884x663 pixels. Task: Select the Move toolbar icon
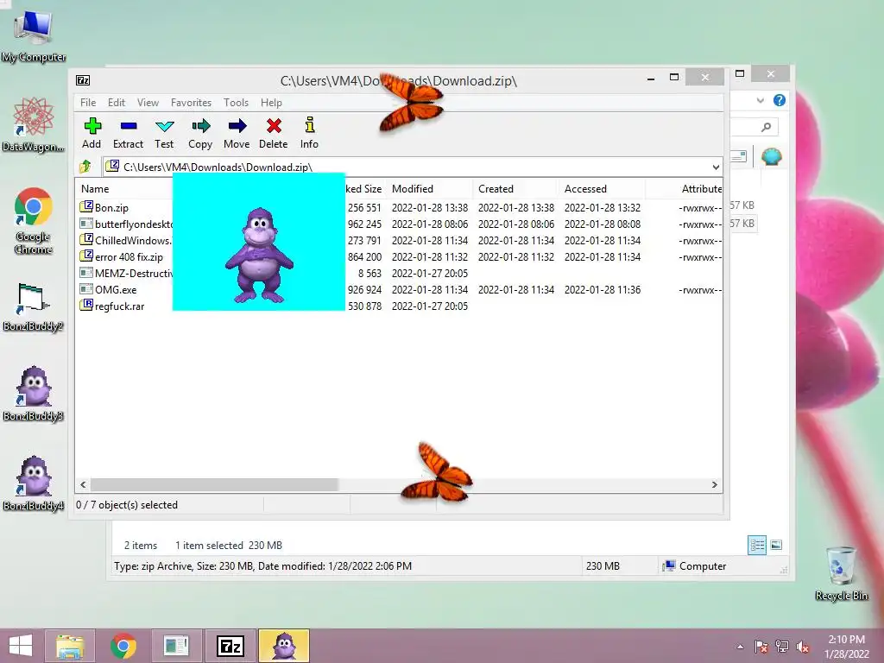(x=237, y=133)
